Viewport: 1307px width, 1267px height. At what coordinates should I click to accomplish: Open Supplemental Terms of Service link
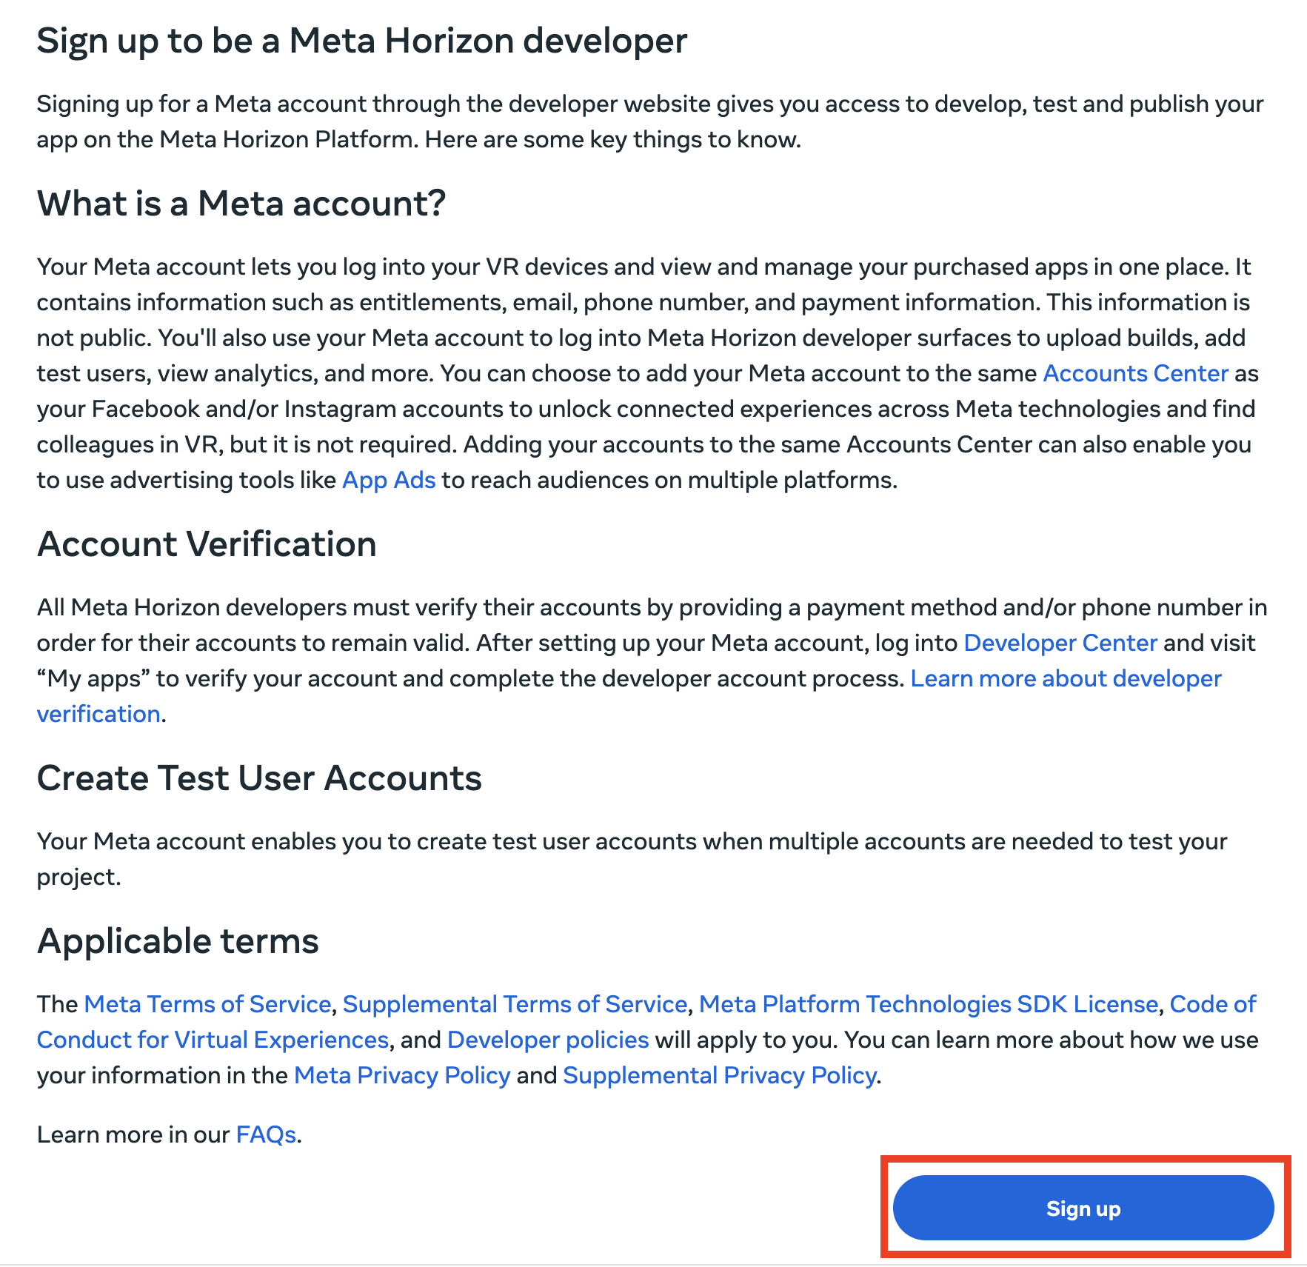515,1004
